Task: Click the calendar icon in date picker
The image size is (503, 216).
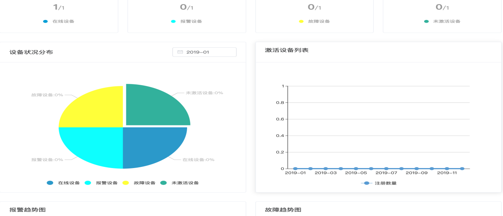Action: pyautogui.click(x=180, y=52)
